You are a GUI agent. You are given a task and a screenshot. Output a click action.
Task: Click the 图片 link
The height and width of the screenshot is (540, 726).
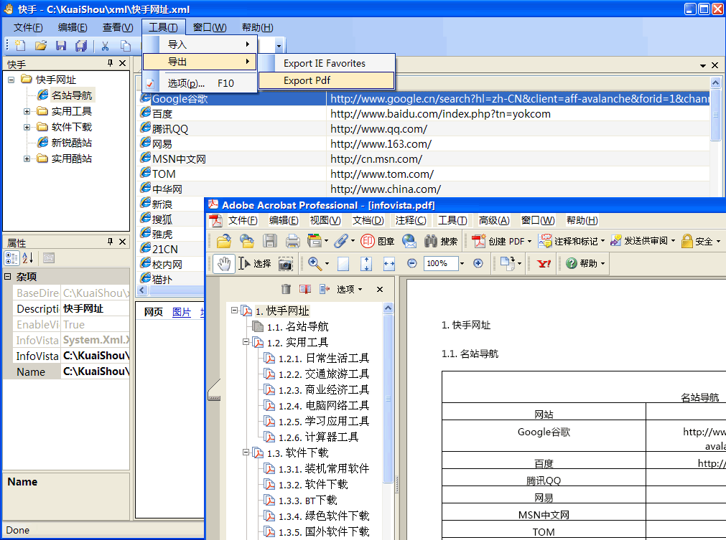click(182, 312)
